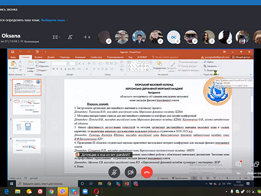261x196 pixels.
Task: Toggle the microphone mute call button
Action: coord(114,172)
